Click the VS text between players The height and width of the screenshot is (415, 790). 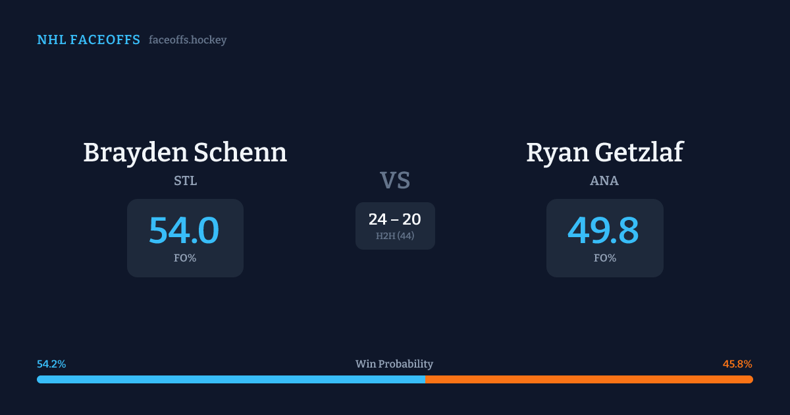coord(395,180)
